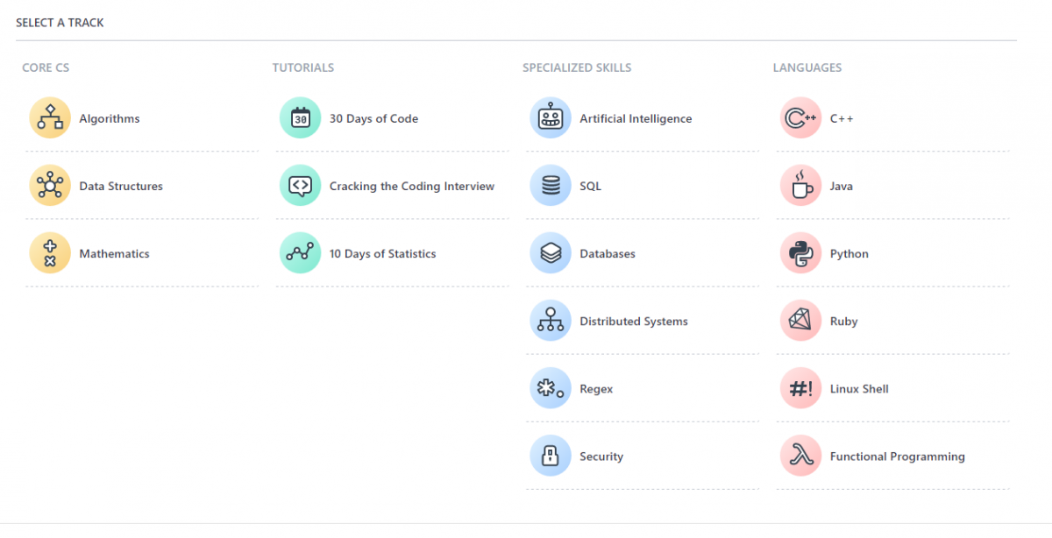Screen dimensions: 1052x538
Task: Click the 30 Days of Code calendar icon
Action: click(x=301, y=118)
